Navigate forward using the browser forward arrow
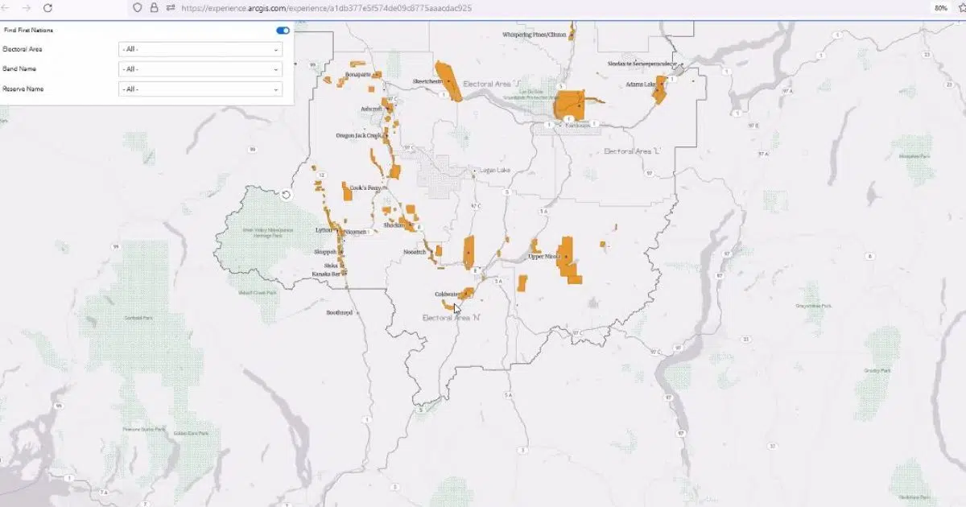966x507 pixels. [27, 7]
